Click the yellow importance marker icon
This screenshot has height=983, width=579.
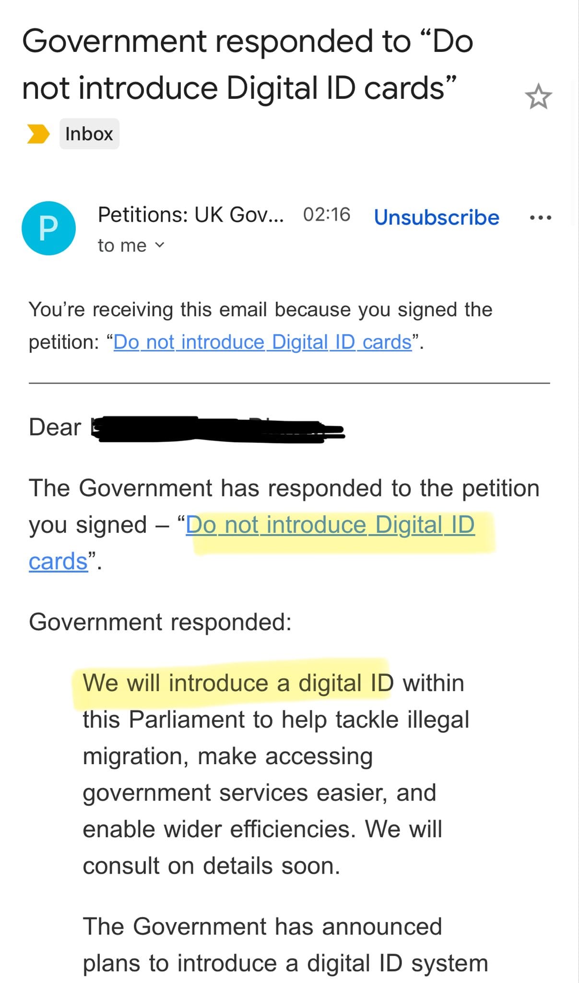pyautogui.click(x=38, y=134)
